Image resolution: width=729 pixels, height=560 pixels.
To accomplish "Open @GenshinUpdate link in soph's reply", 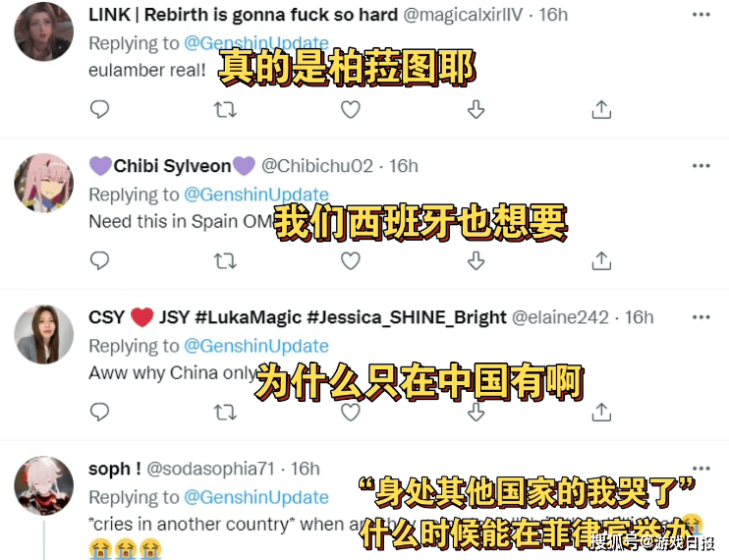I will [256, 497].
